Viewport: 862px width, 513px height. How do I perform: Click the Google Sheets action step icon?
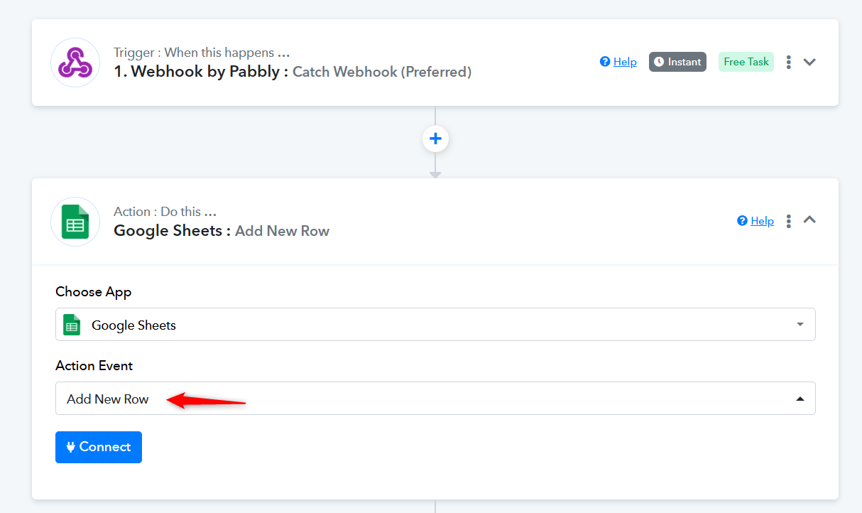[x=75, y=222]
